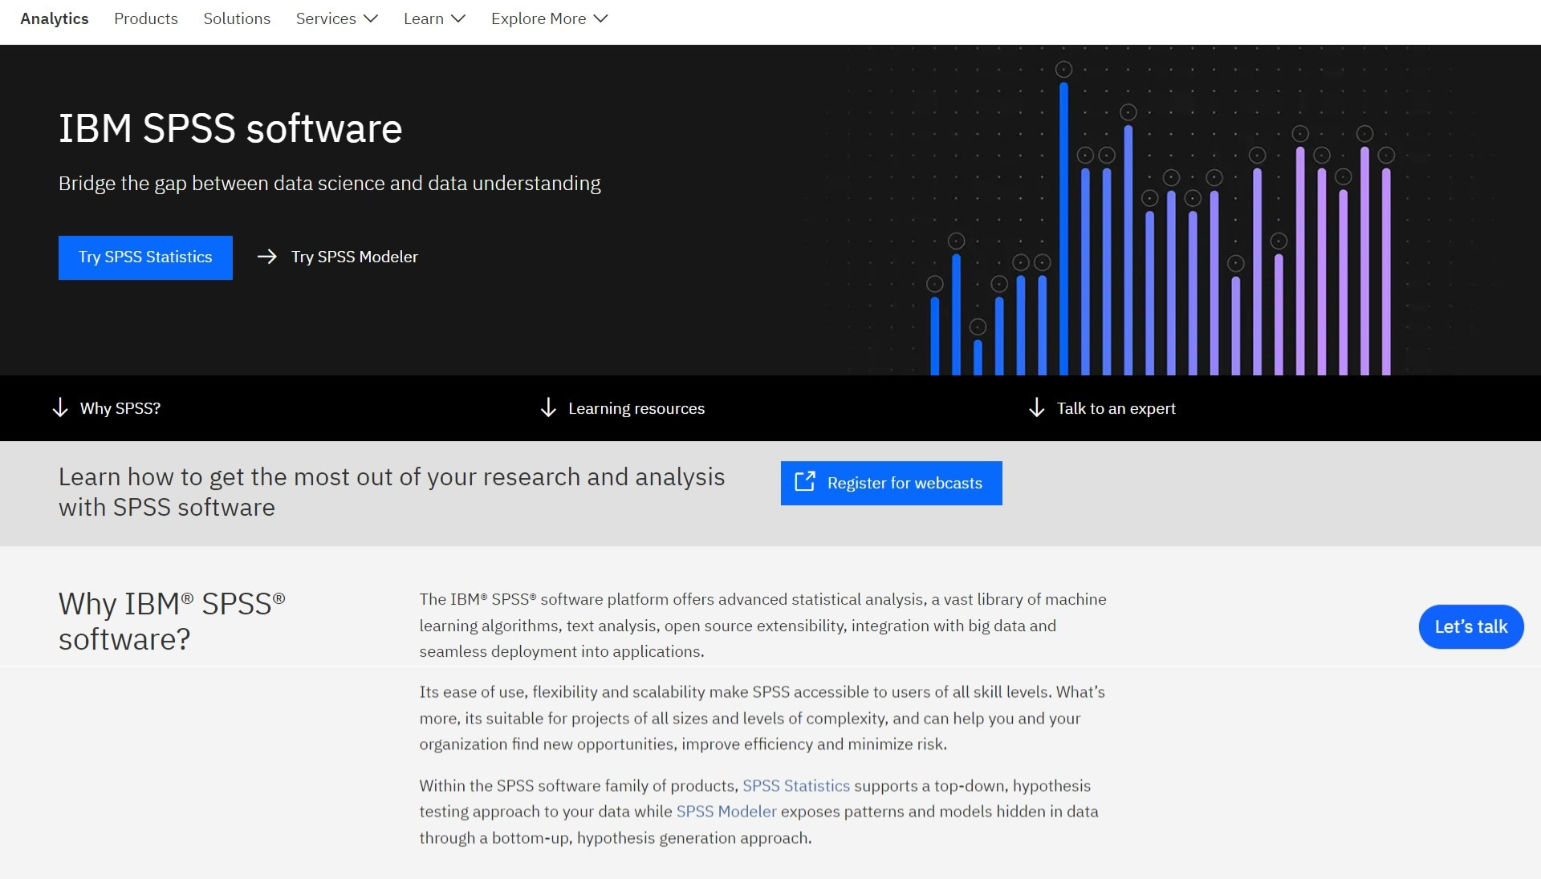Click the down arrow beside Learning resources

pyautogui.click(x=548, y=408)
